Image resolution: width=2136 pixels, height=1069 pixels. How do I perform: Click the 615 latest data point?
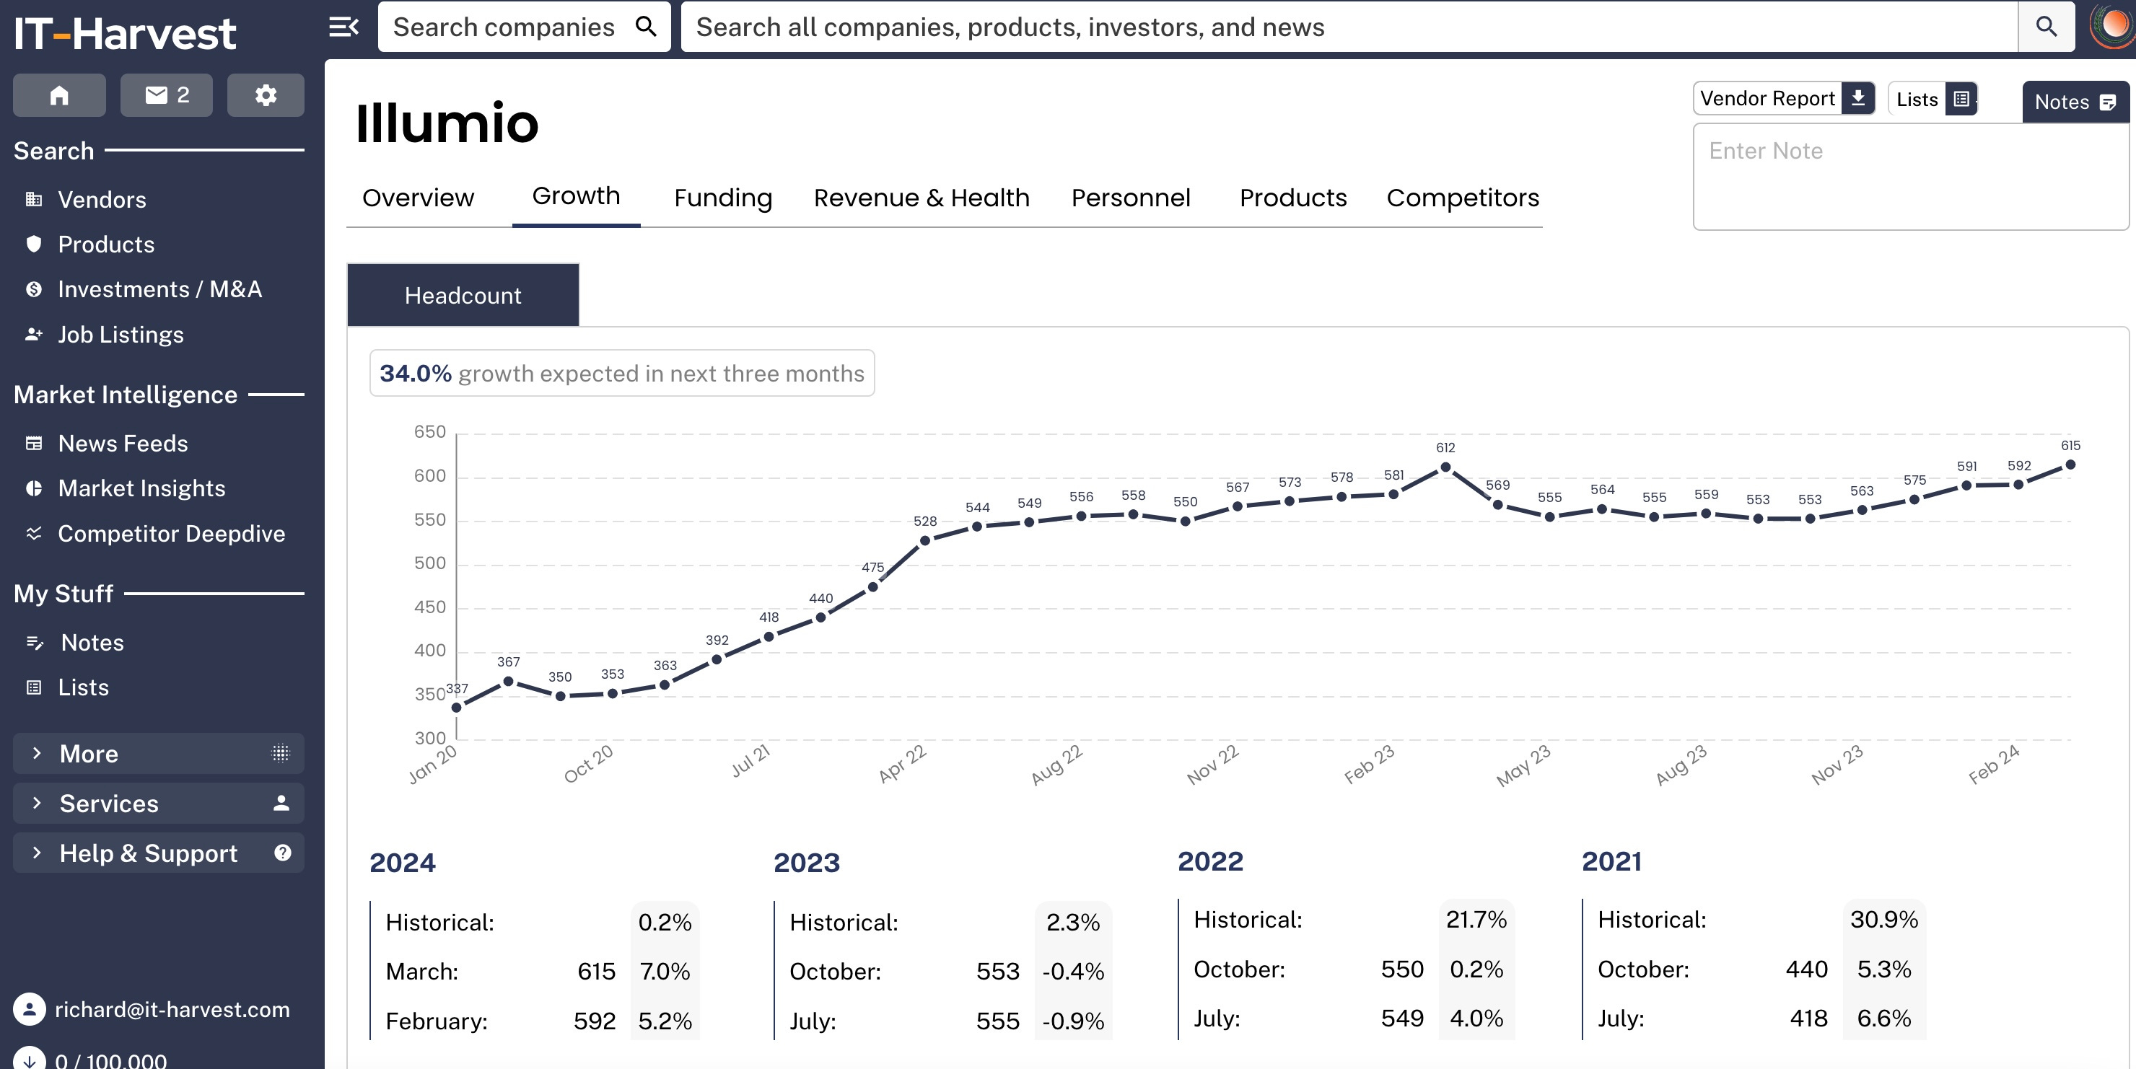pos(2070,465)
